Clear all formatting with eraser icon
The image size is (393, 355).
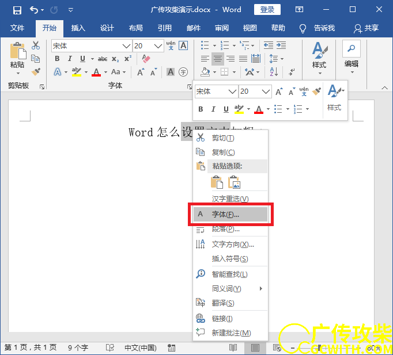[x=146, y=59]
